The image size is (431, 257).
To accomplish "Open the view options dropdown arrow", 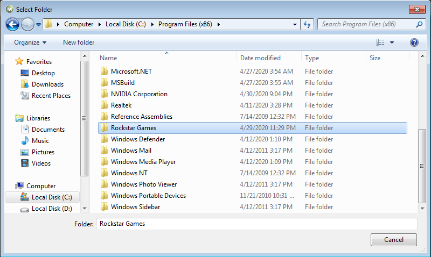I will (392, 42).
